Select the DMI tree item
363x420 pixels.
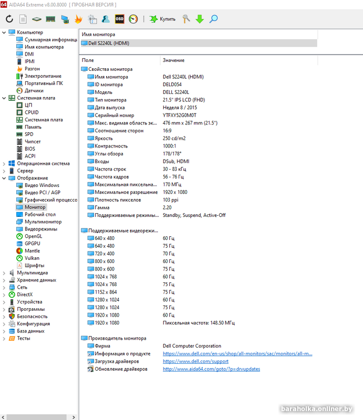click(x=25, y=54)
